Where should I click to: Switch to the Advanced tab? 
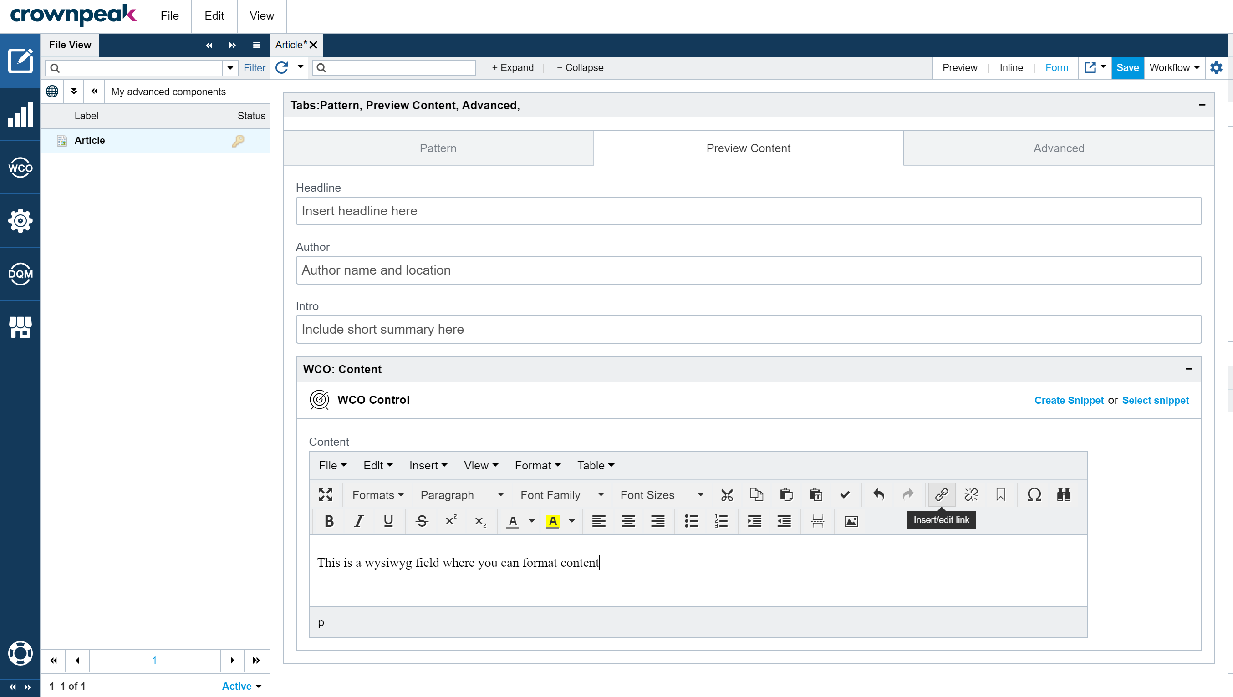tap(1059, 148)
